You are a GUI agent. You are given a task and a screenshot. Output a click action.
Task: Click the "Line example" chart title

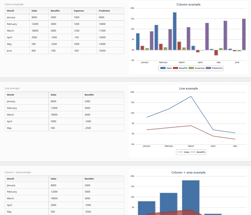(188, 89)
